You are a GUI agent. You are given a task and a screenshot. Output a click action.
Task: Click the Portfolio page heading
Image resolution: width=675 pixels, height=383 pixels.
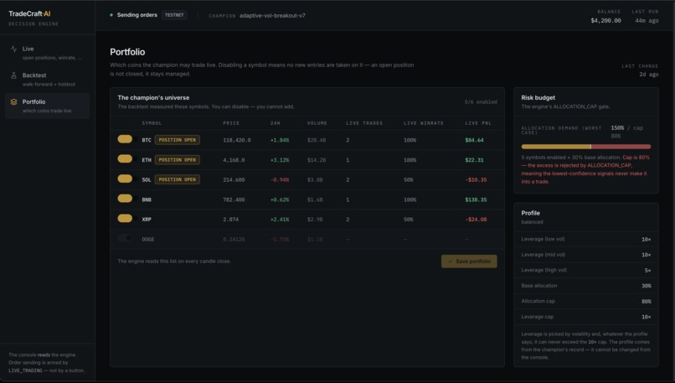click(x=127, y=52)
